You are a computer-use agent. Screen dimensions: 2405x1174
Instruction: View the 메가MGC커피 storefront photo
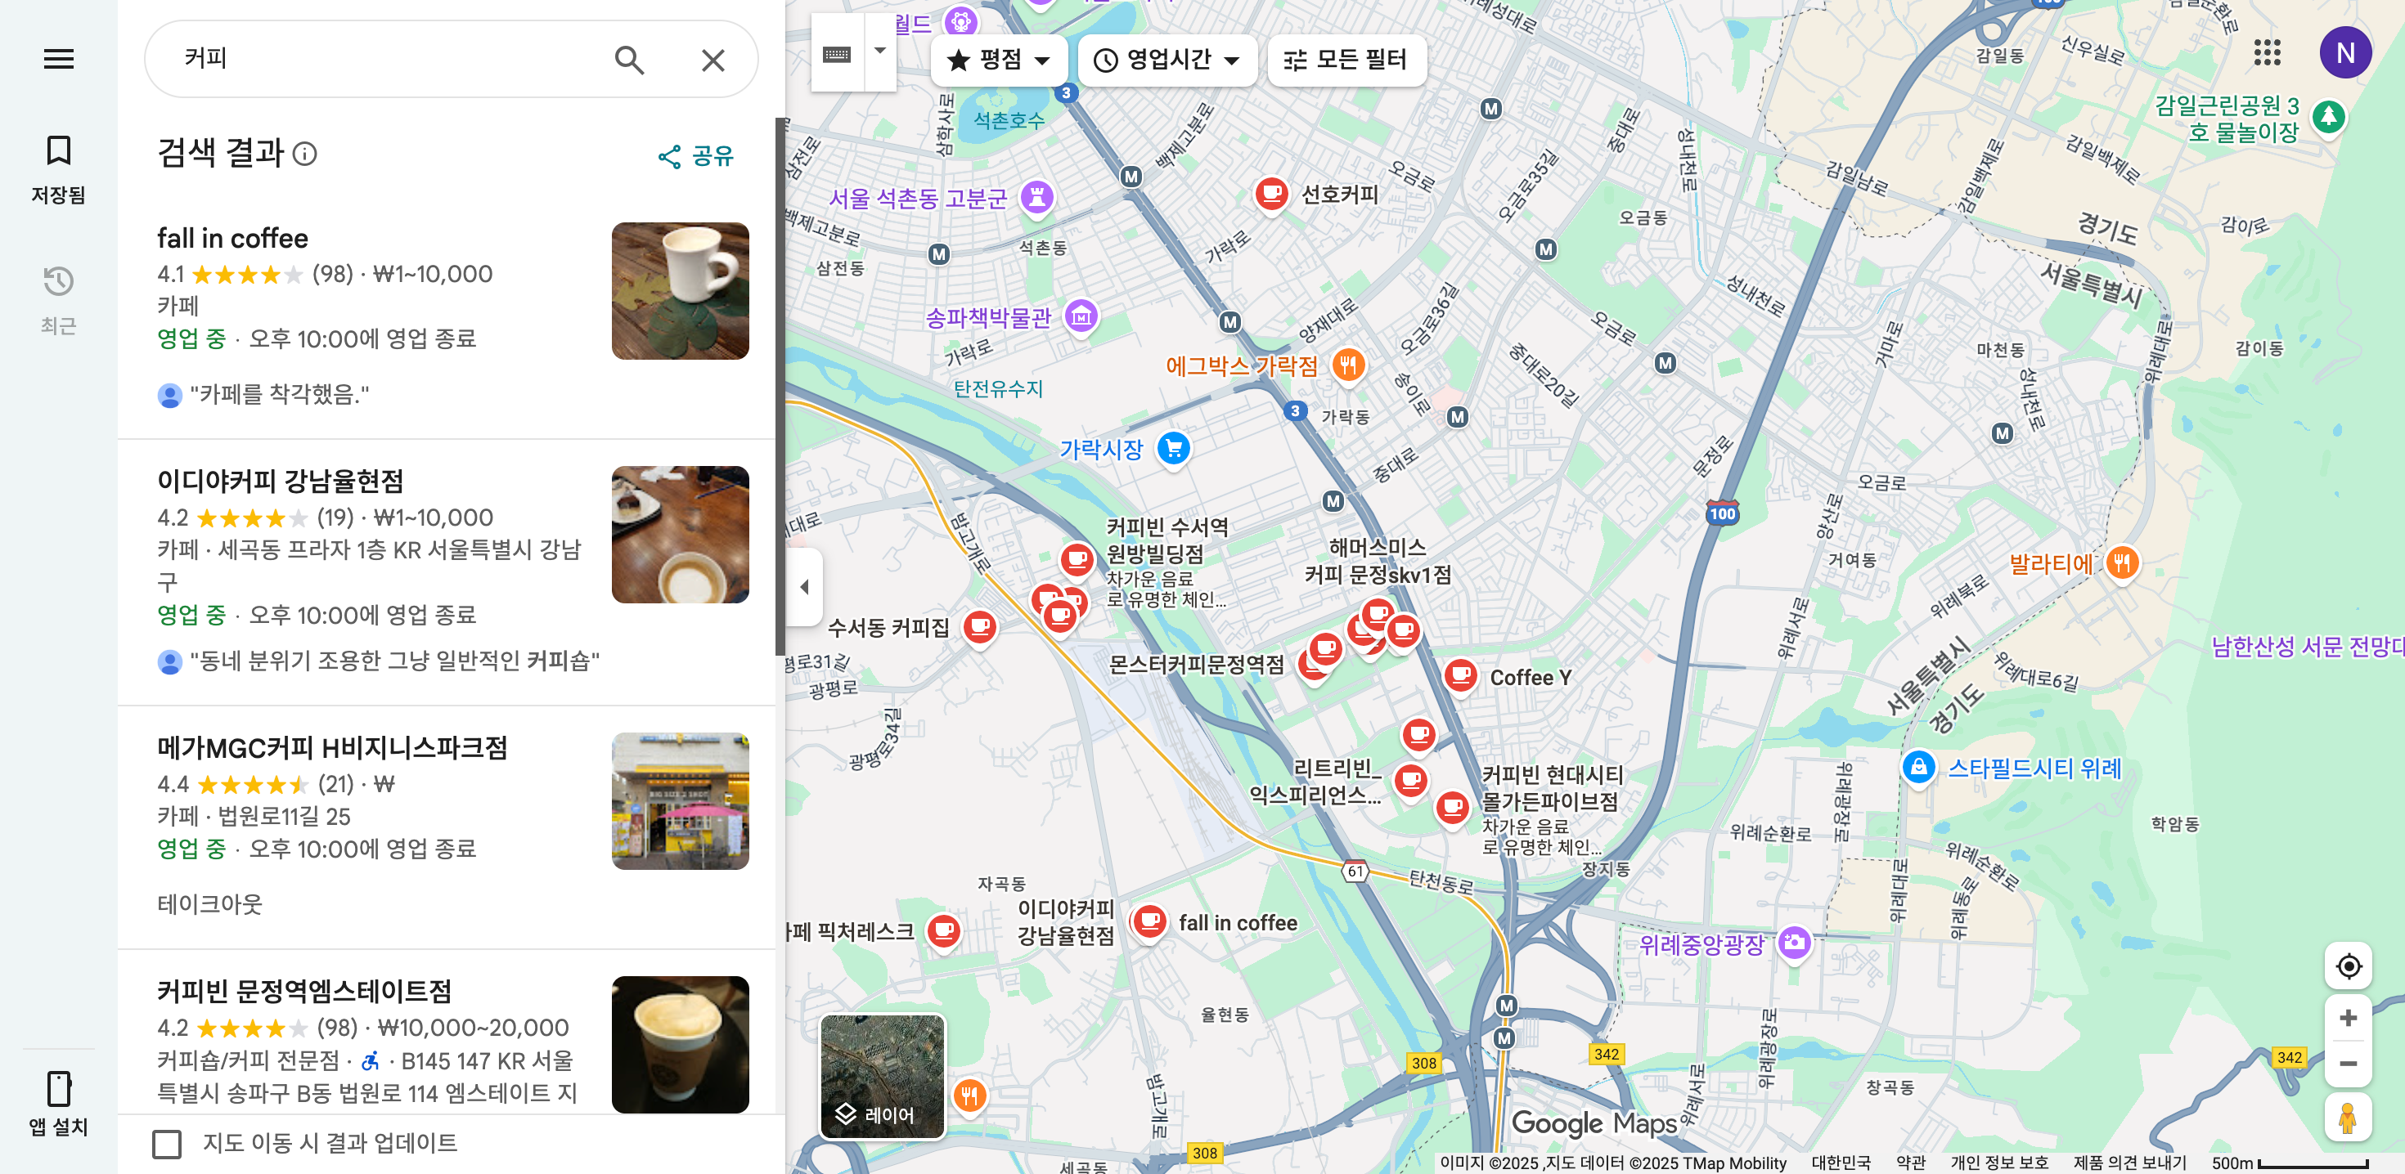[680, 800]
